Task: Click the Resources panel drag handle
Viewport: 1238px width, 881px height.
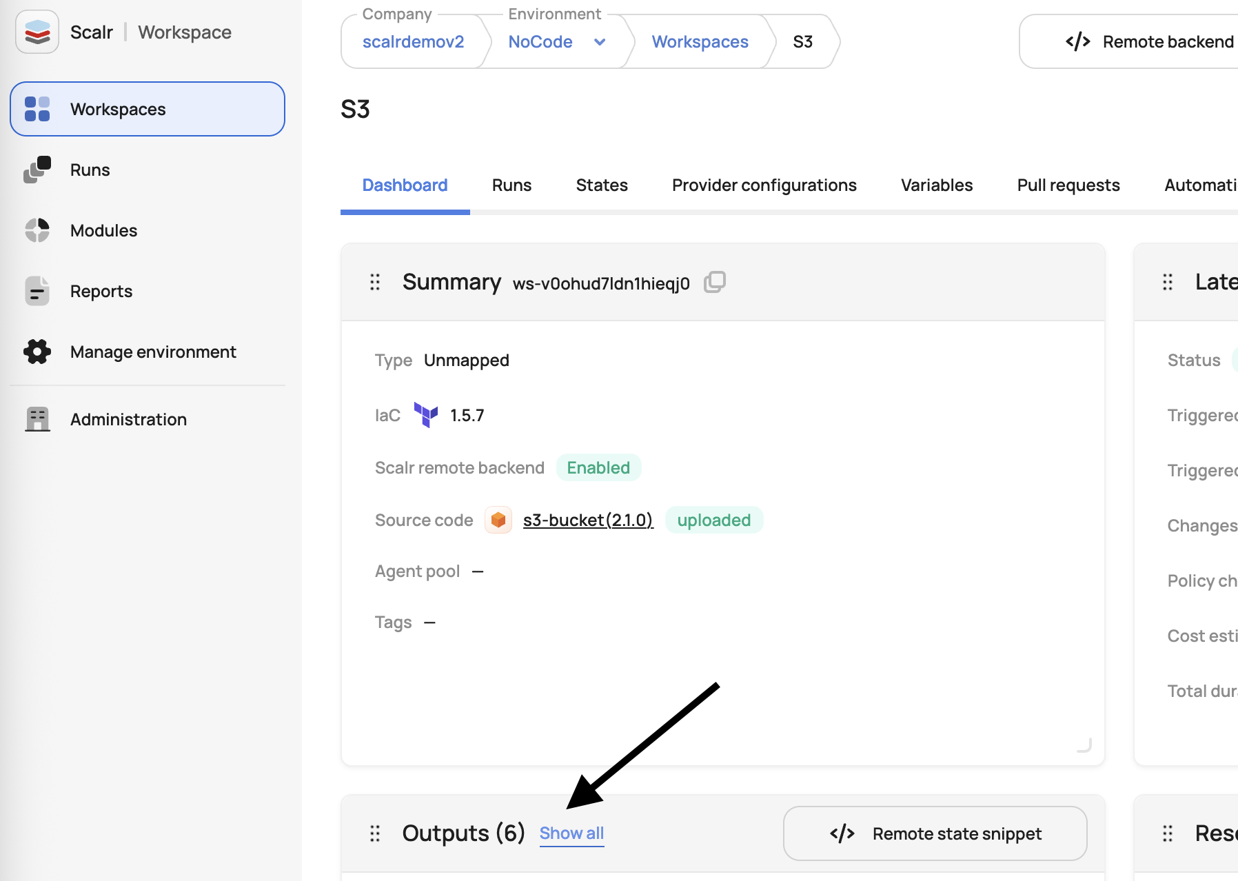Action: (1168, 833)
